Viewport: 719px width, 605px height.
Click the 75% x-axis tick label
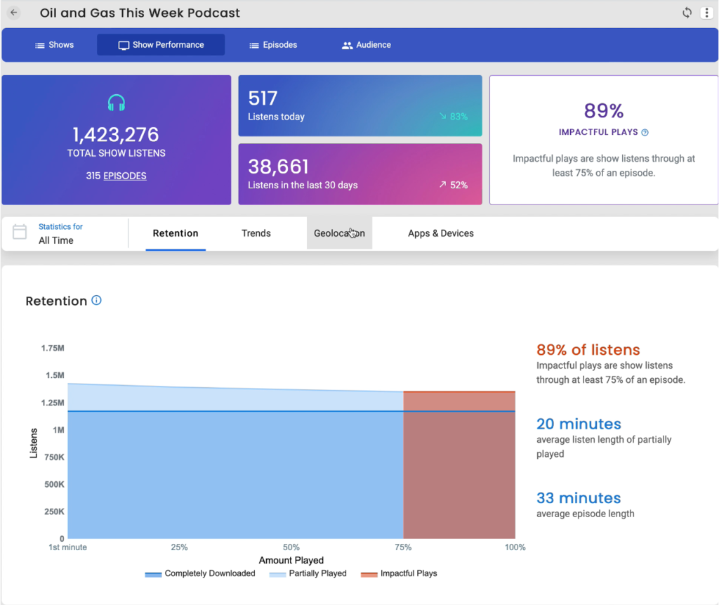click(x=403, y=547)
